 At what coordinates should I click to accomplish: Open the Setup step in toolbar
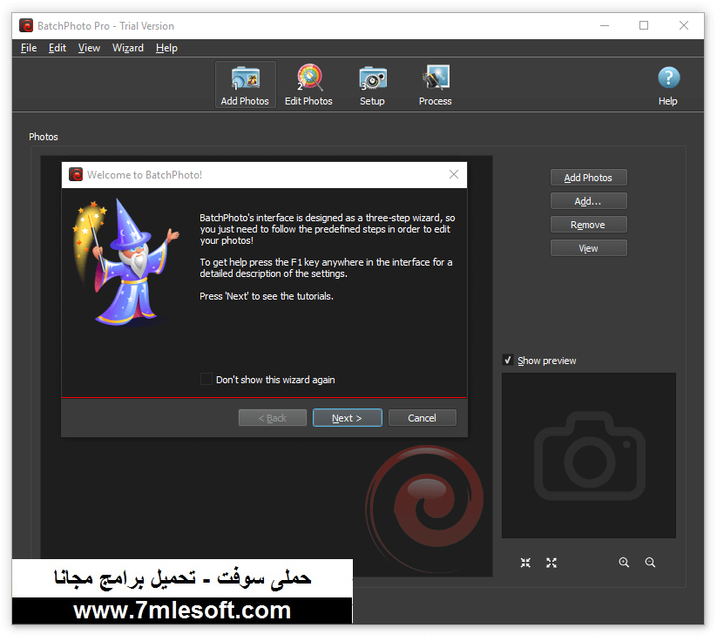[372, 84]
